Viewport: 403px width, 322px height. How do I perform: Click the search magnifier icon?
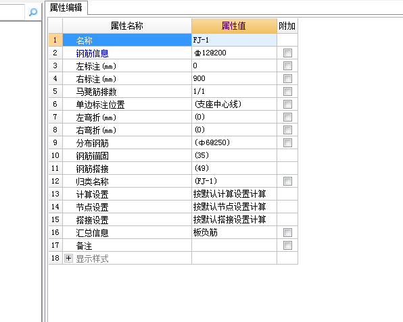(x=33, y=11)
